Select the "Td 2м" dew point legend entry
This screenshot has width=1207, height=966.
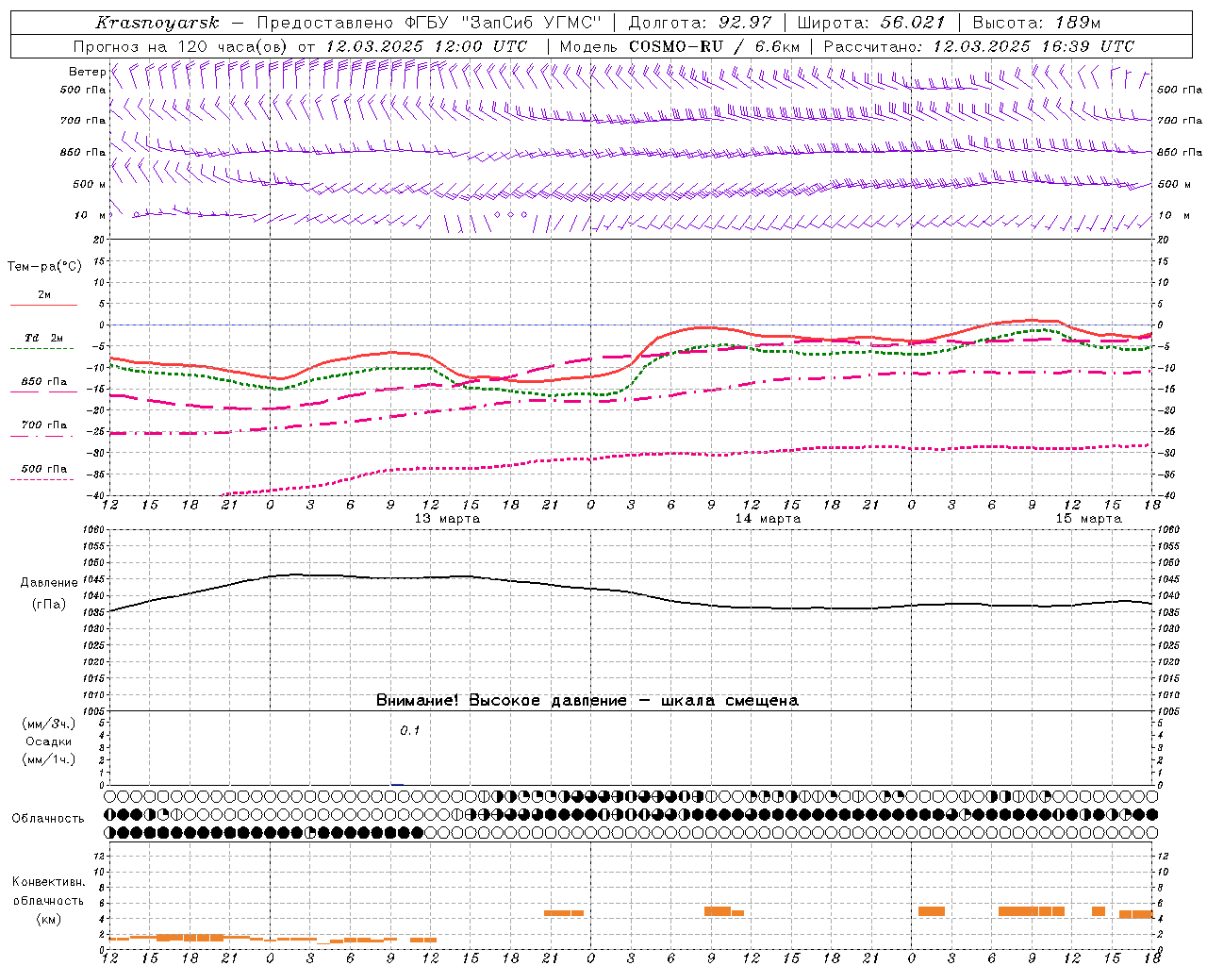click(x=43, y=341)
